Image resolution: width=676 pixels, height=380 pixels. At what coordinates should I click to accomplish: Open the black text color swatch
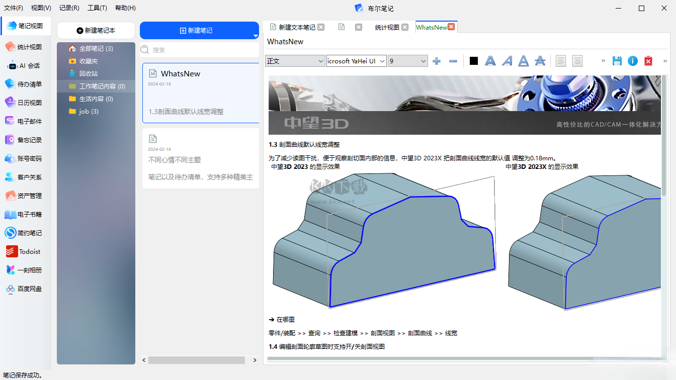coord(473,61)
